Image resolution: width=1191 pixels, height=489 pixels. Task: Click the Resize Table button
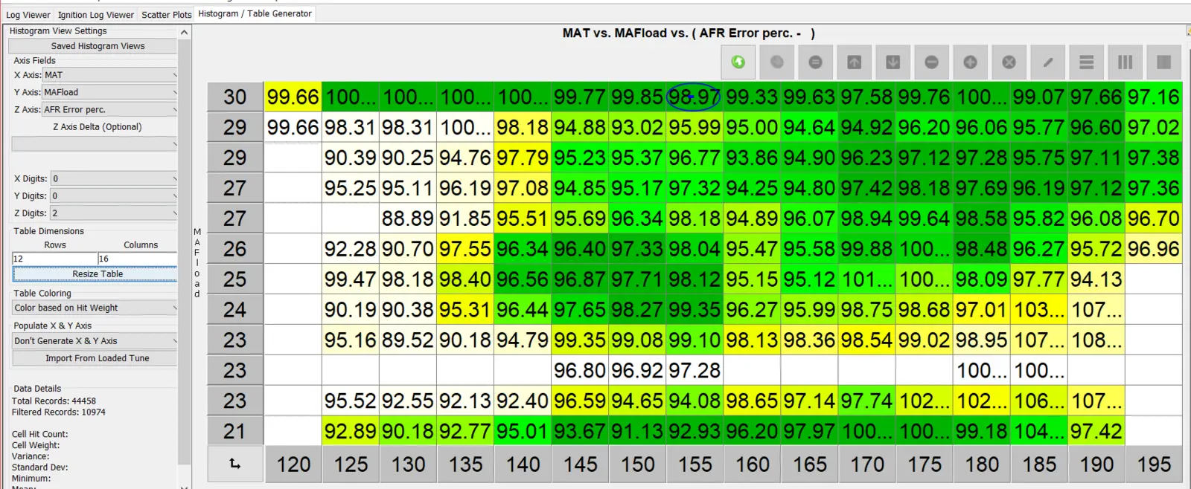(x=95, y=274)
